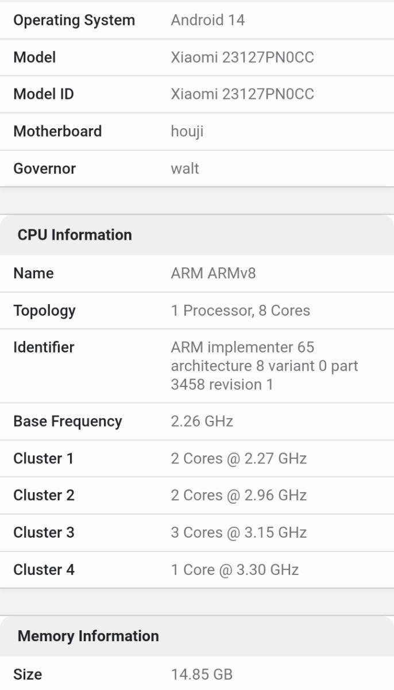Click the Topology label

click(44, 310)
